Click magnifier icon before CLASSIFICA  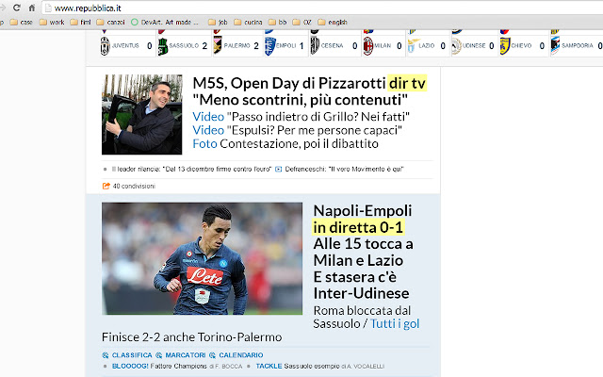(x=106, y=355)
